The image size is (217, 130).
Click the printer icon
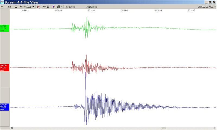[58, 7]
